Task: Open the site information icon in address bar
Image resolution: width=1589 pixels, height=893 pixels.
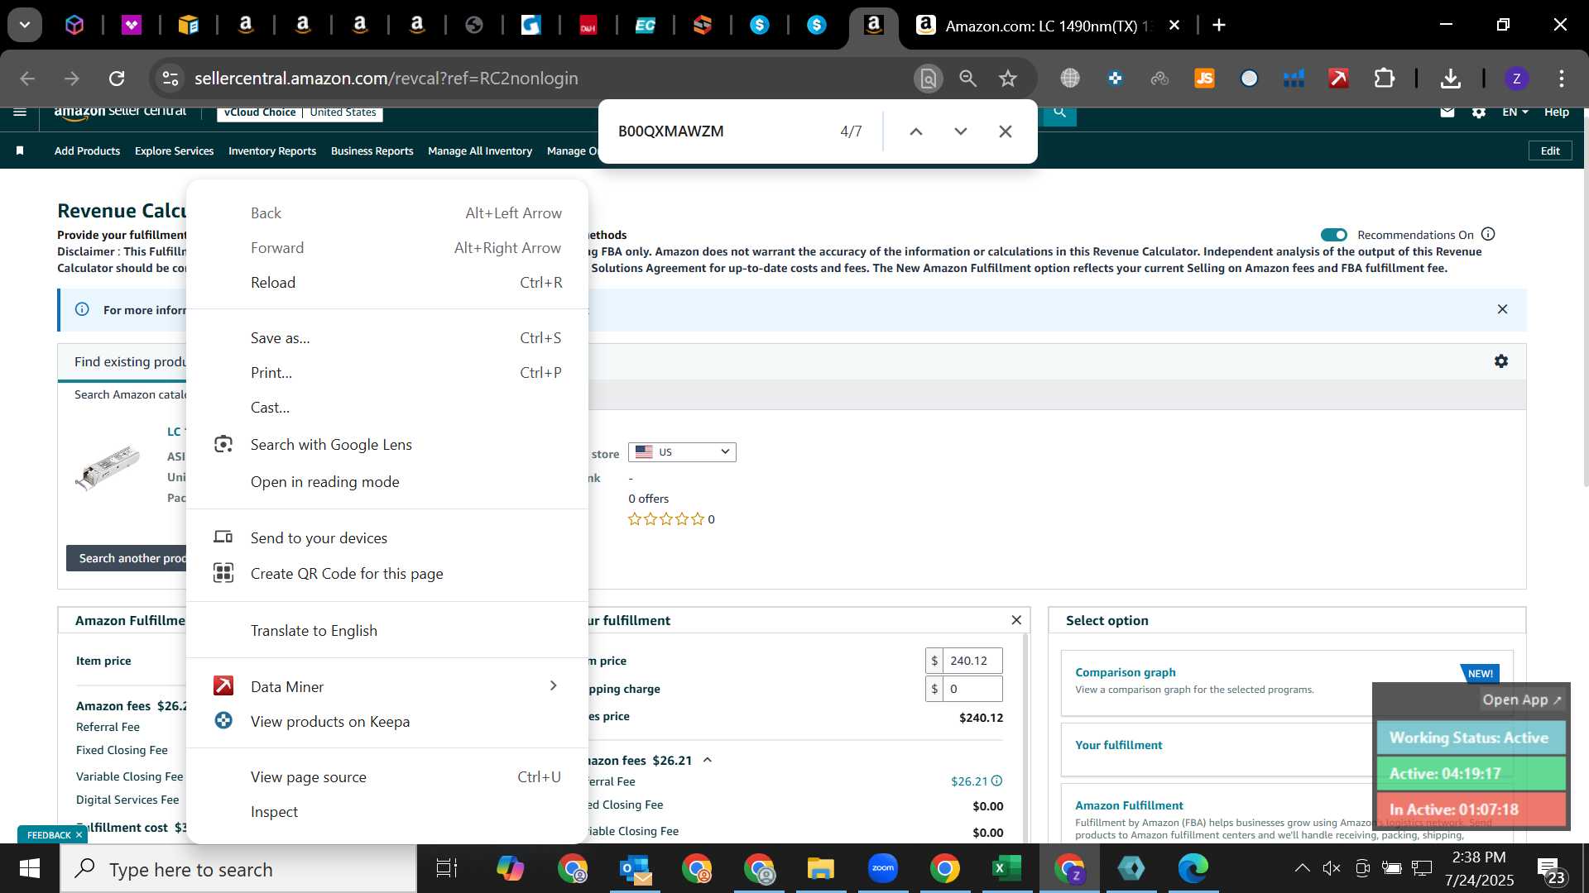Action: 170,79
